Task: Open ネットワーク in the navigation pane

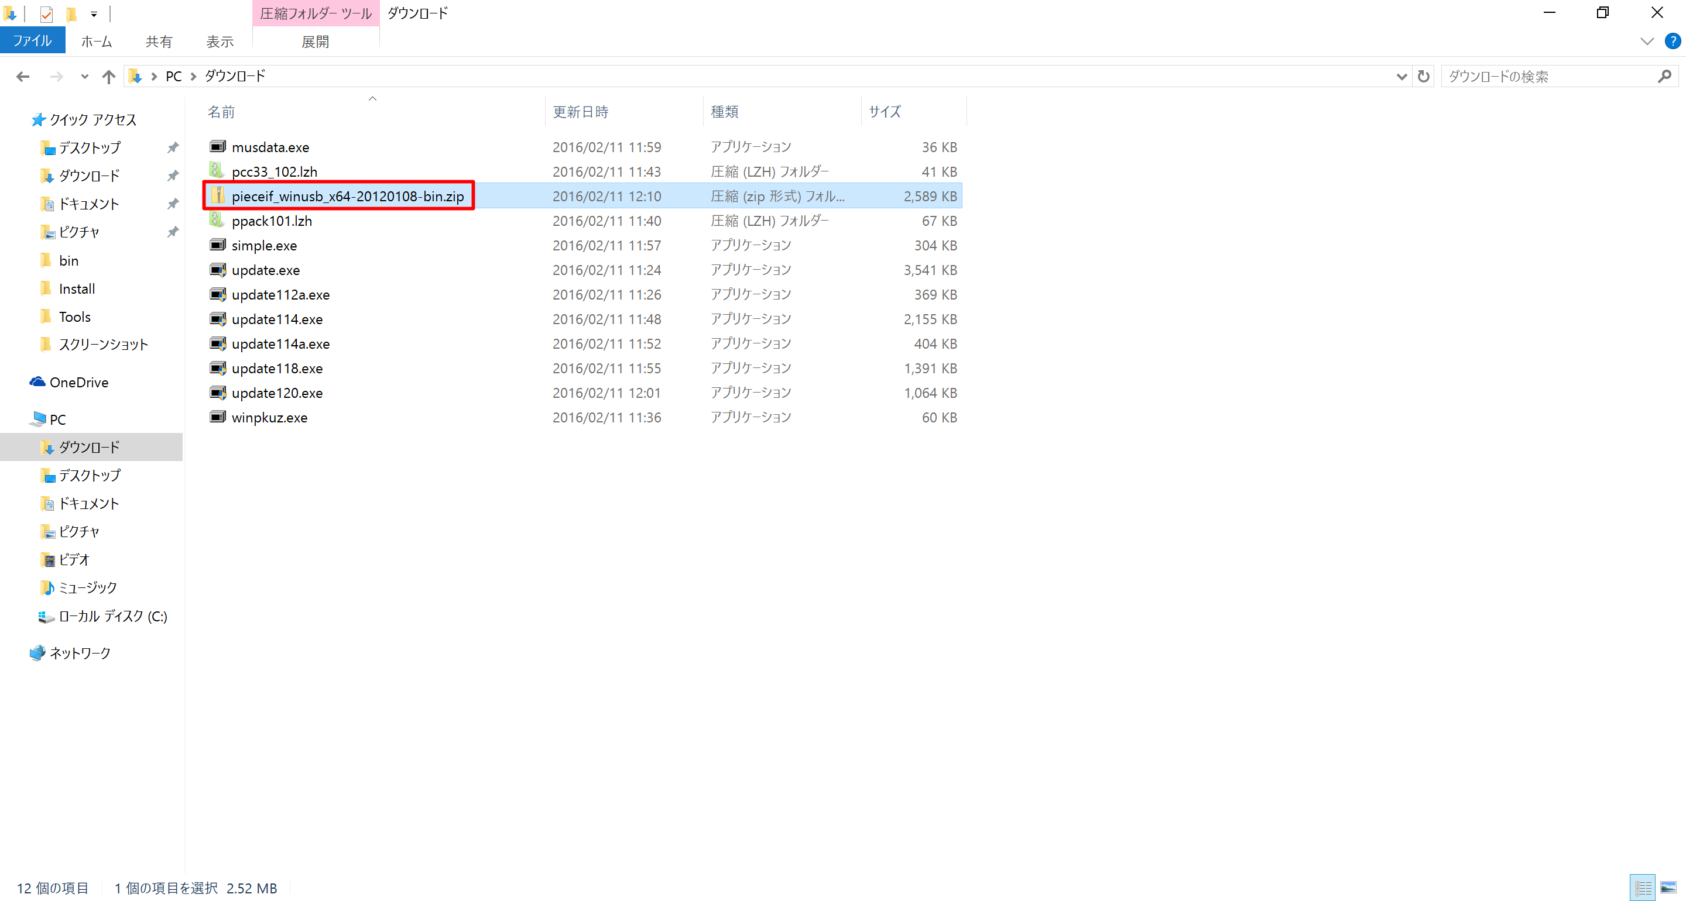Action: pyautogui.click(x=80, y=653)
